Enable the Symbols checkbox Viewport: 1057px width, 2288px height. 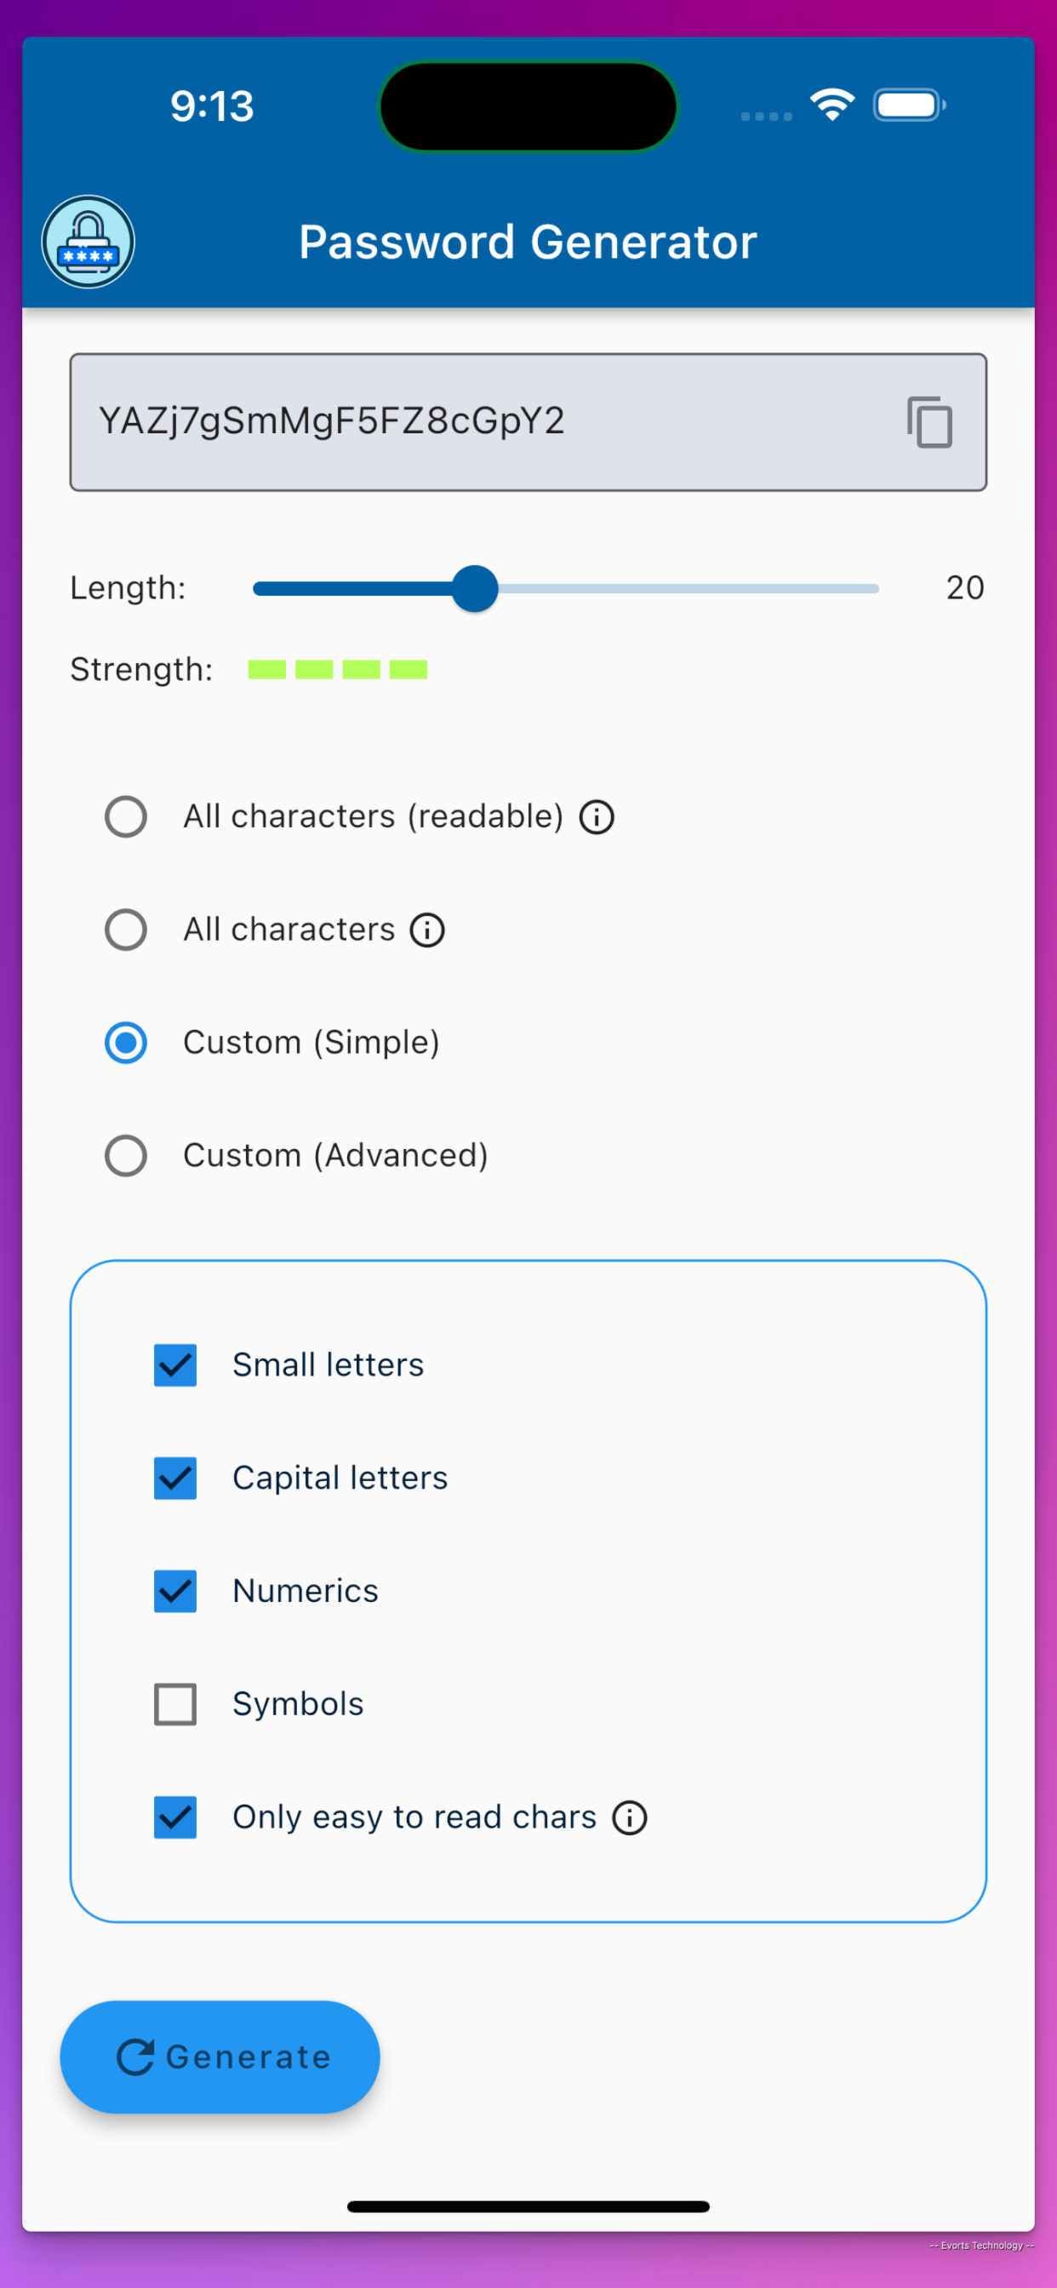175,1704
